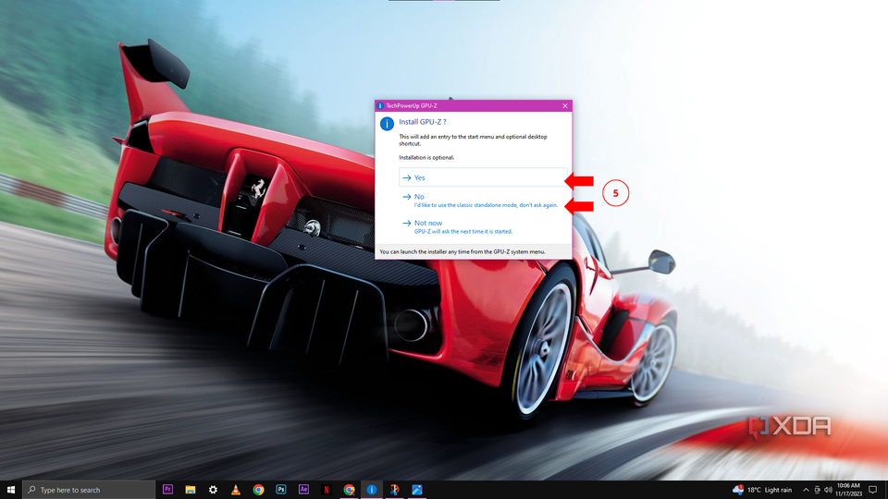The width and height of the screenshot is (888, 499).
Task: Choose Yes to install GPU-Z
Action: [483, 177]
